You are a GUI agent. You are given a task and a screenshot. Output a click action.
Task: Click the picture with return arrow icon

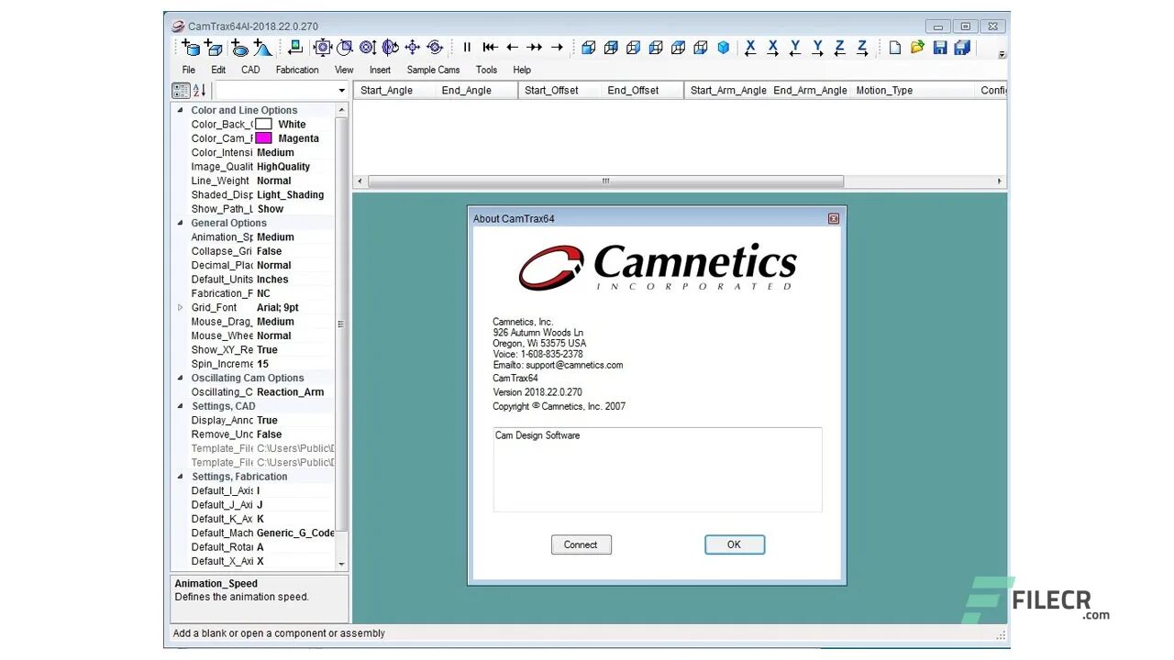point(295,48)
